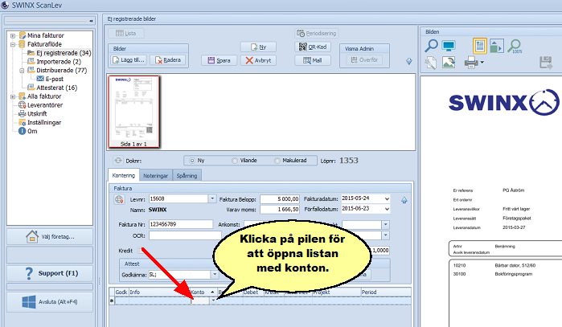Screen dimensions: 562x327
Task: Click the fit-width arrows icon in Bilden
Action: [496, 46]
